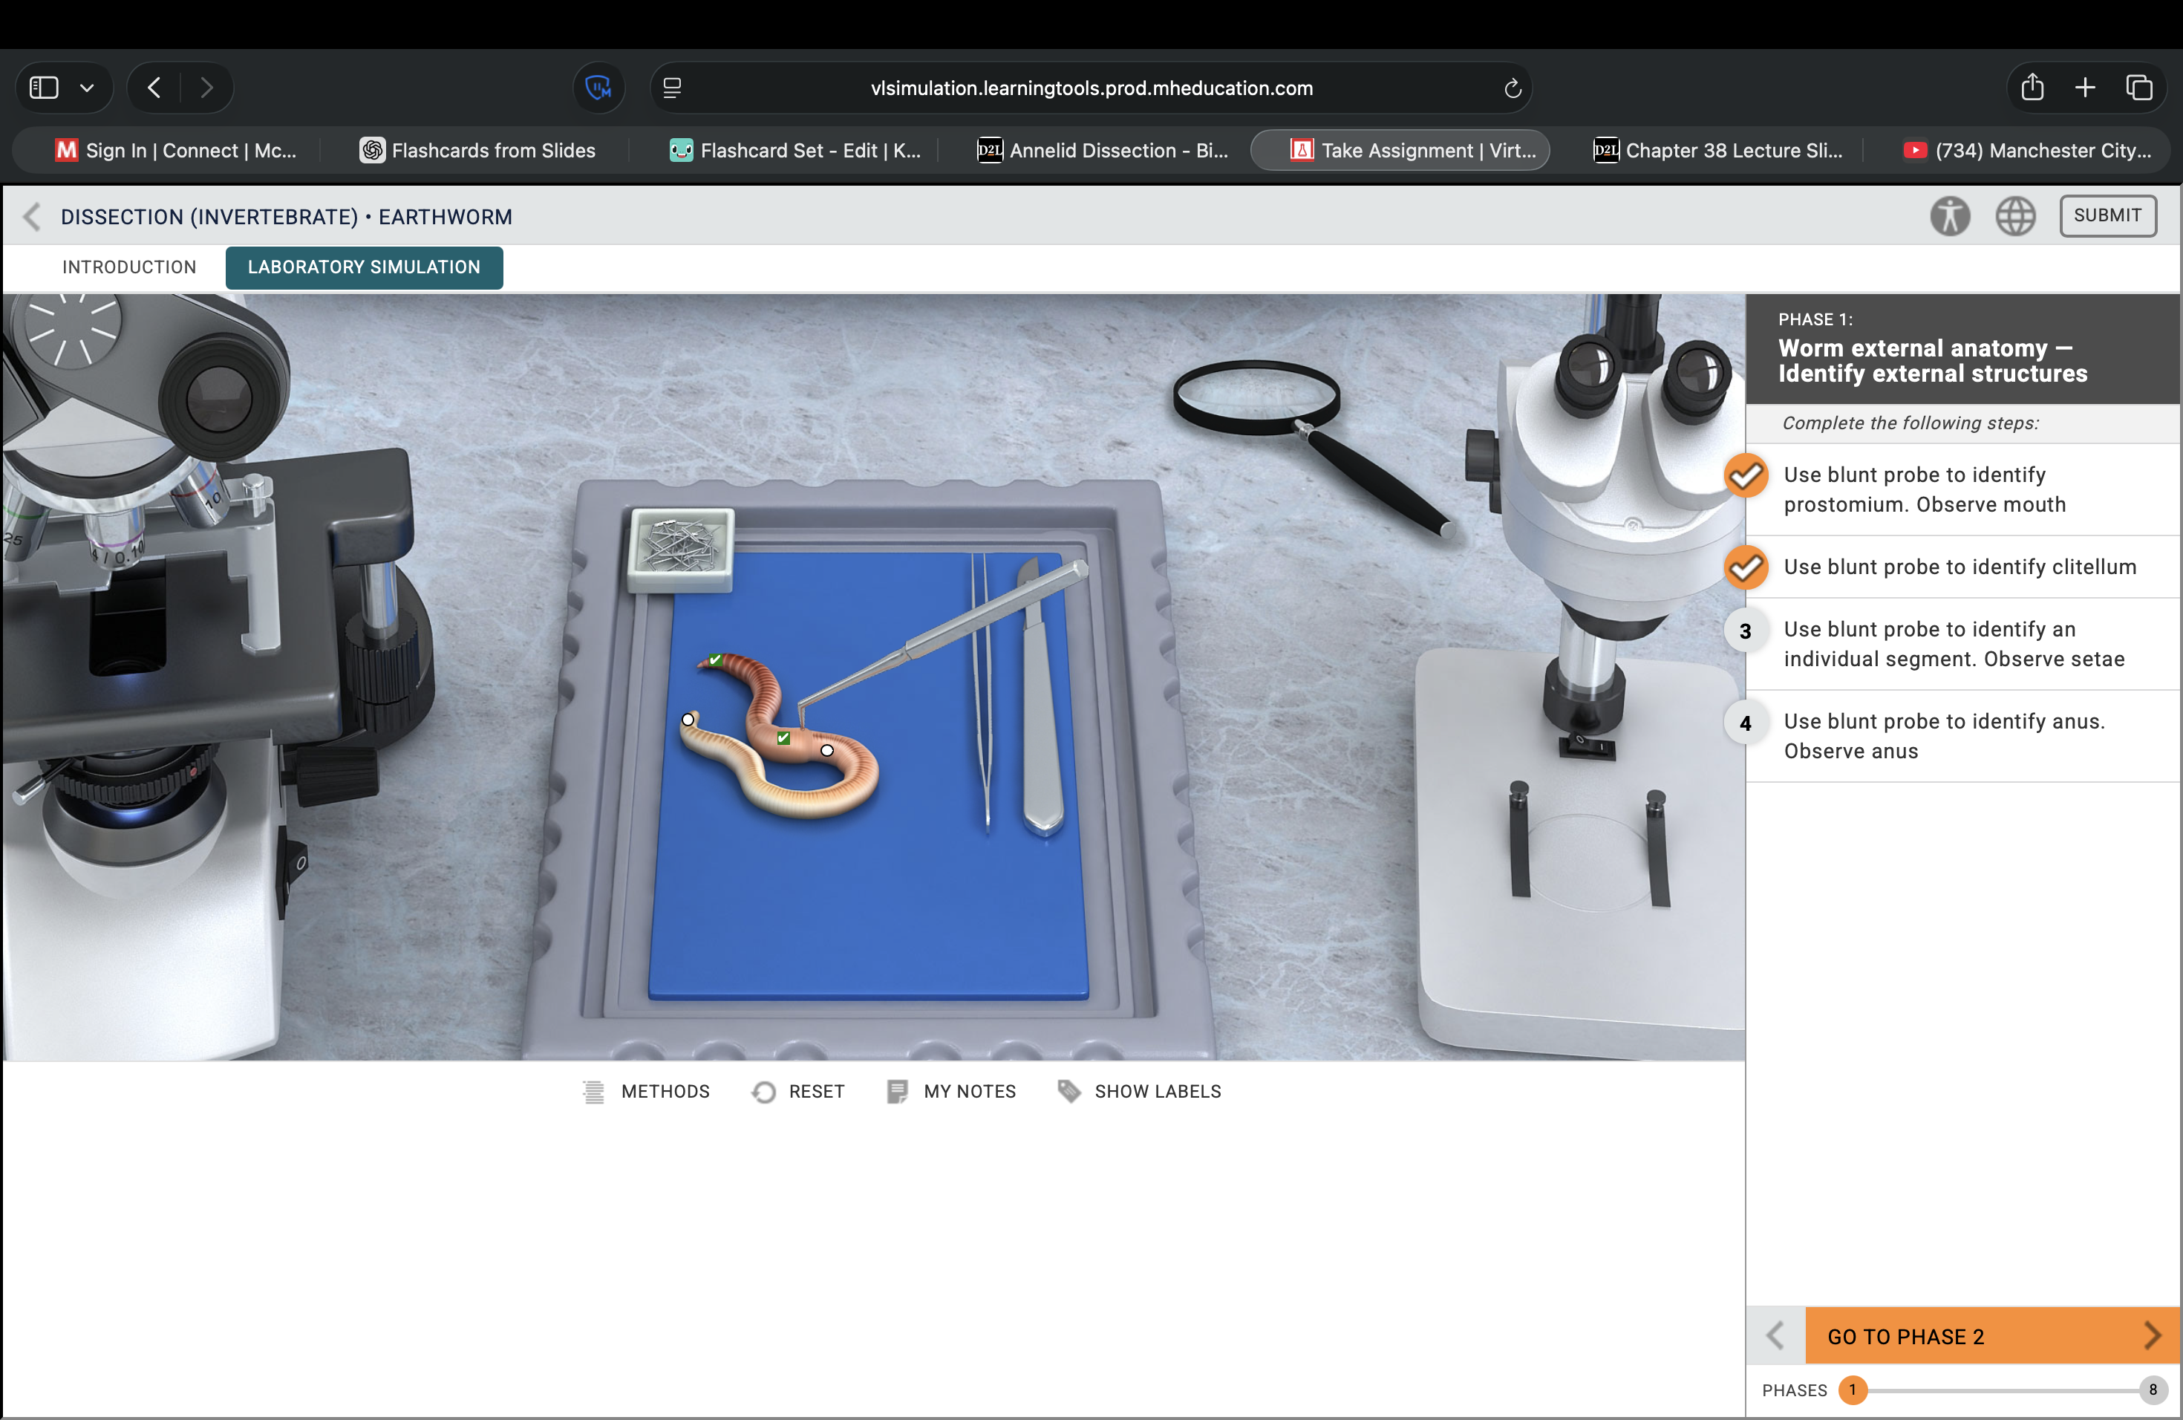This screenshot has height=1420, width=2183.
Task: Click the Safari share icon
Action: 2032,88
